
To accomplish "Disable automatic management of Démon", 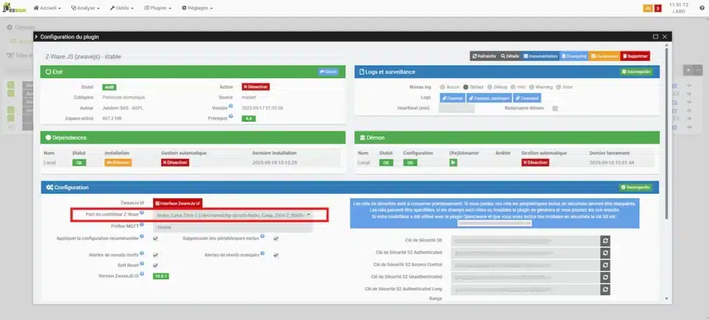I will pos(535,162).
